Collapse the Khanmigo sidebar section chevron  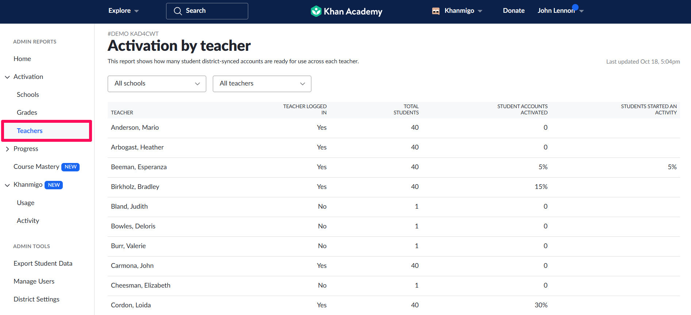[7, 185]
